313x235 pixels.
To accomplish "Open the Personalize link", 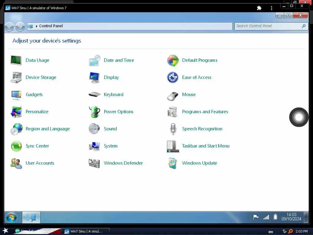I will click(37, 111).
